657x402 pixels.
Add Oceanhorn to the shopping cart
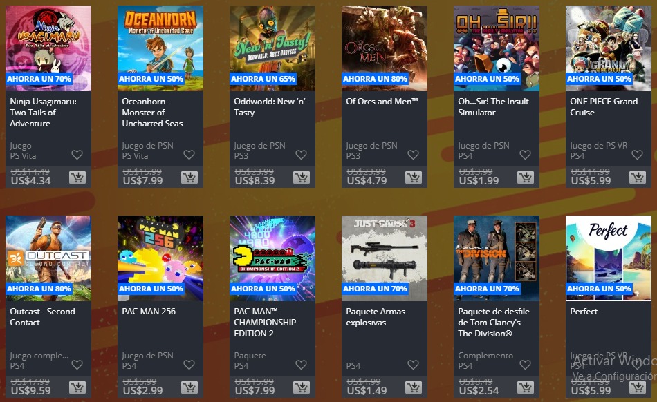(189, 178)
